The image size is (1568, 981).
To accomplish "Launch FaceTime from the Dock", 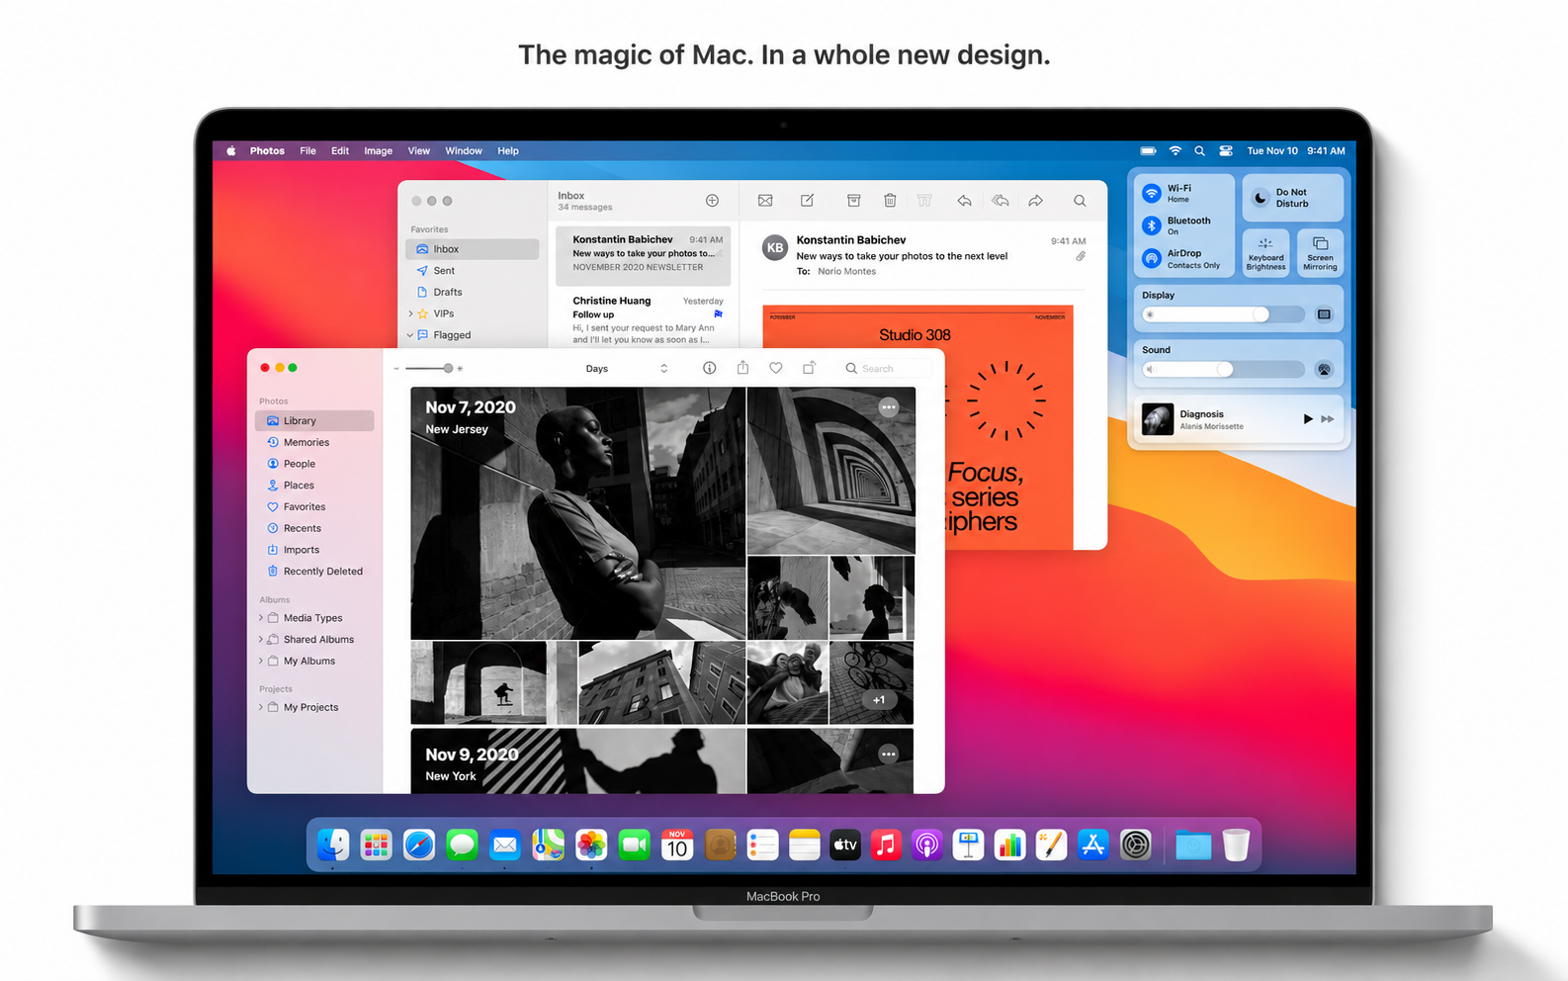I will point(634,845).
